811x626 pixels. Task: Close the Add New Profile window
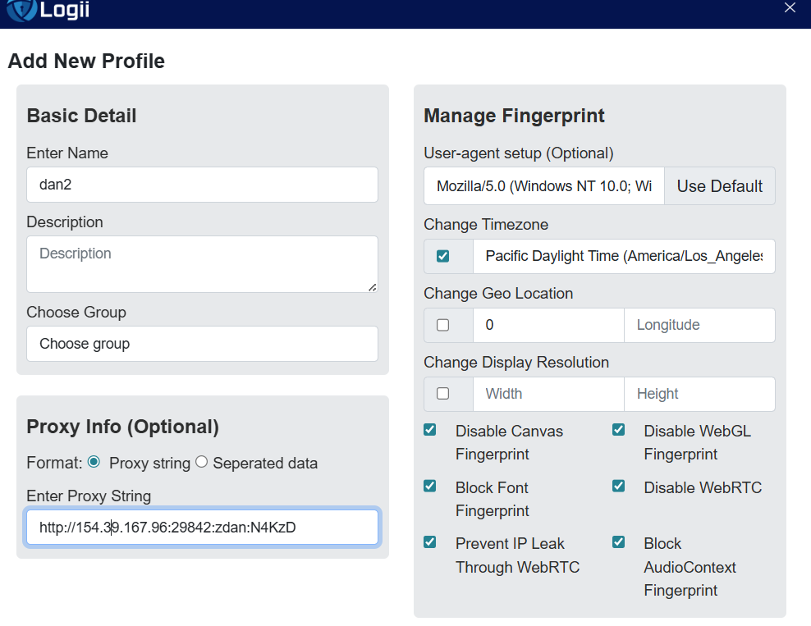790,8
